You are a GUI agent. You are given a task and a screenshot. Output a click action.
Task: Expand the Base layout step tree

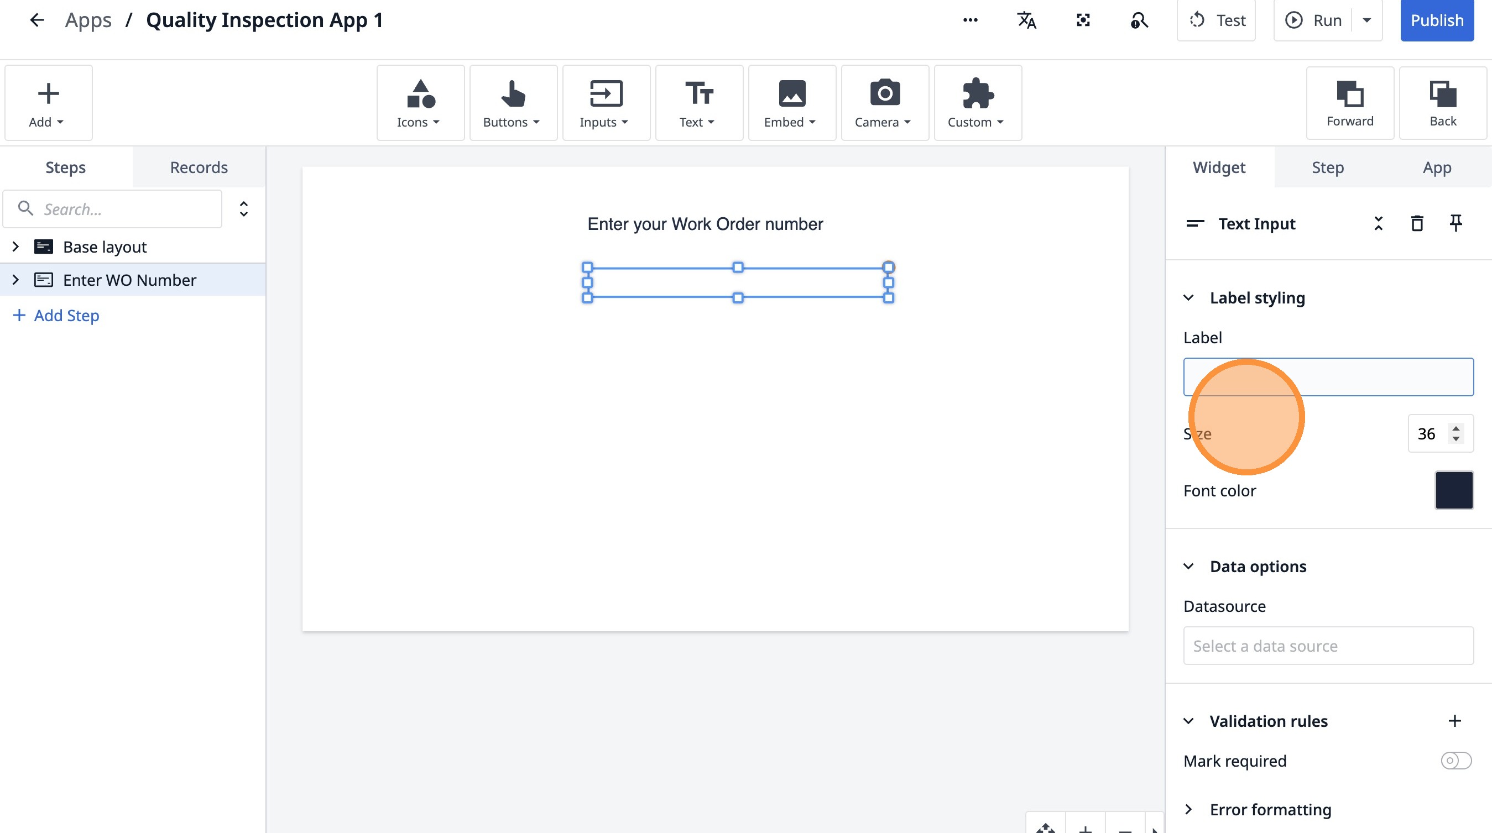click(x=15, y=247)
